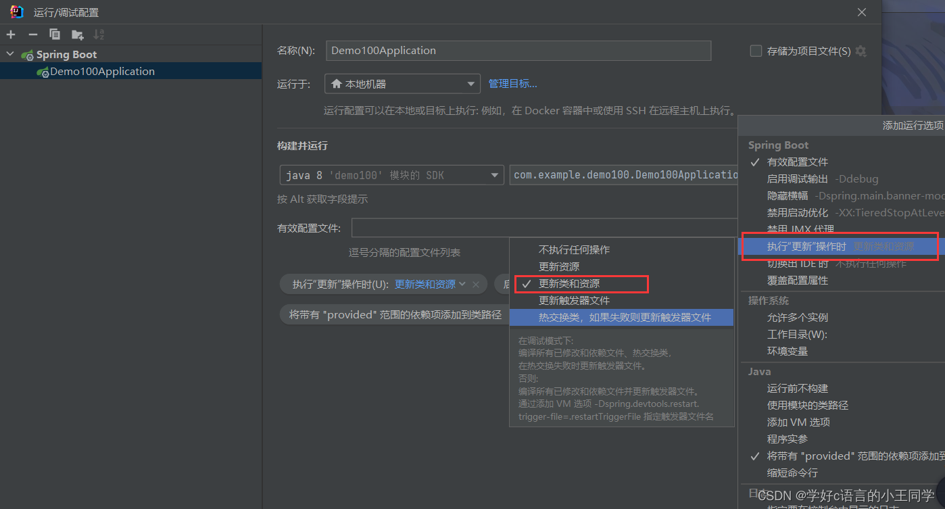Click the 逗号分隔的配置文件列表 hint
This screenshot has height=509, width=945.
click(x=404, y=253)
